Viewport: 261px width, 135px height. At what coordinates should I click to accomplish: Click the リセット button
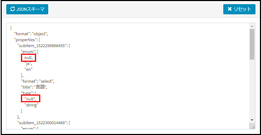(239, 9)
